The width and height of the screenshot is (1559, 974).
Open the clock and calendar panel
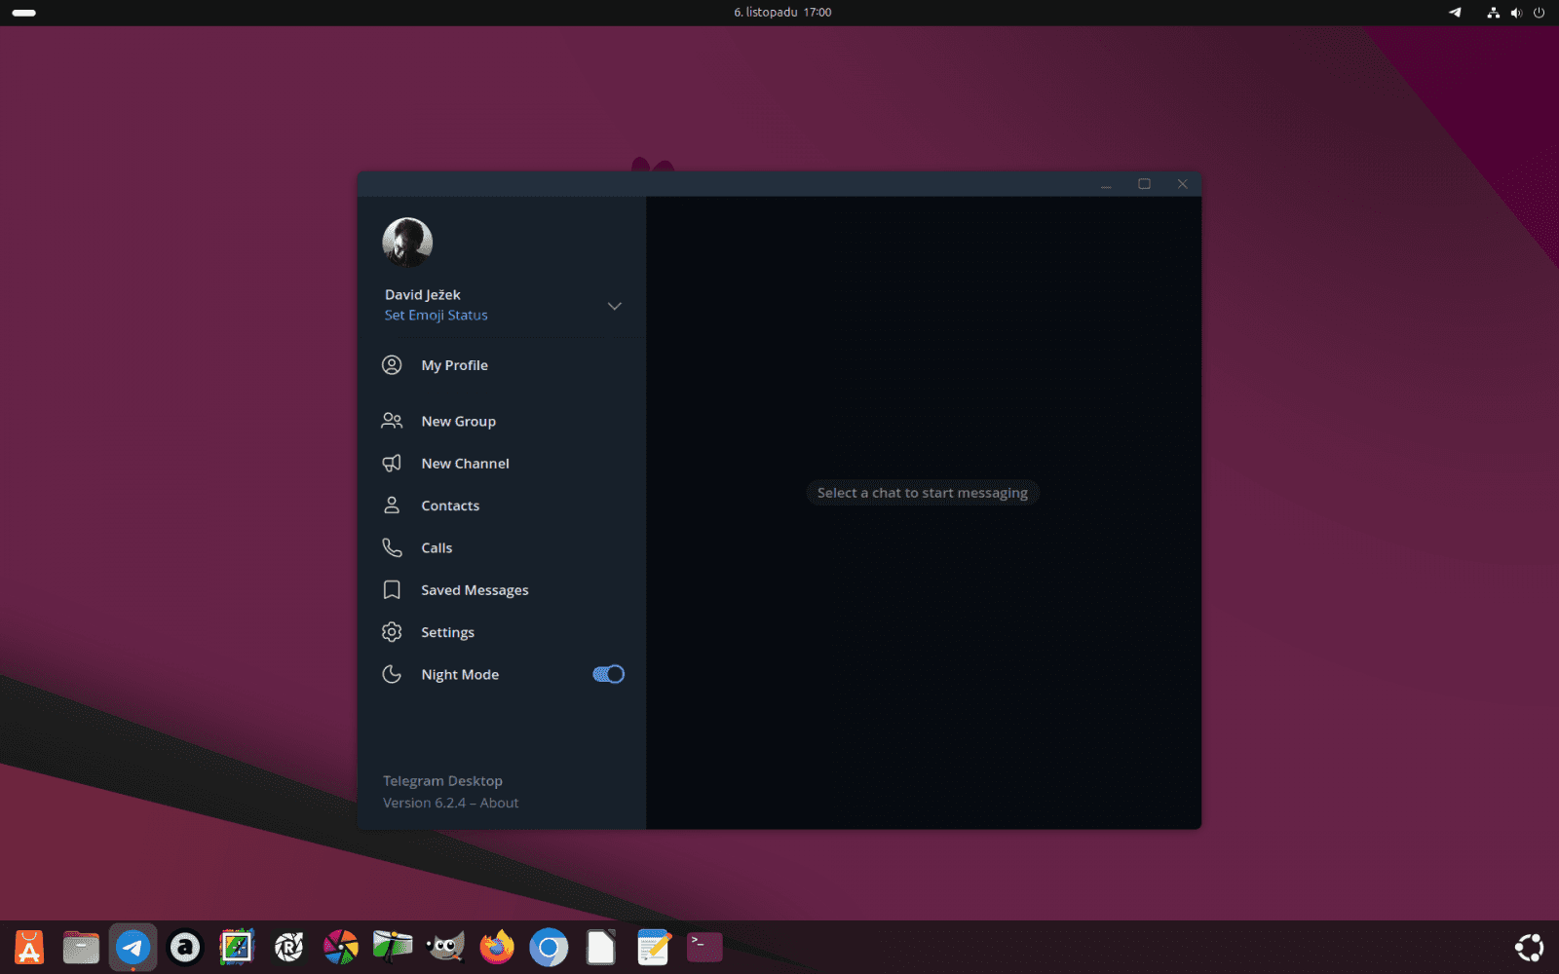tap(782, 13)
